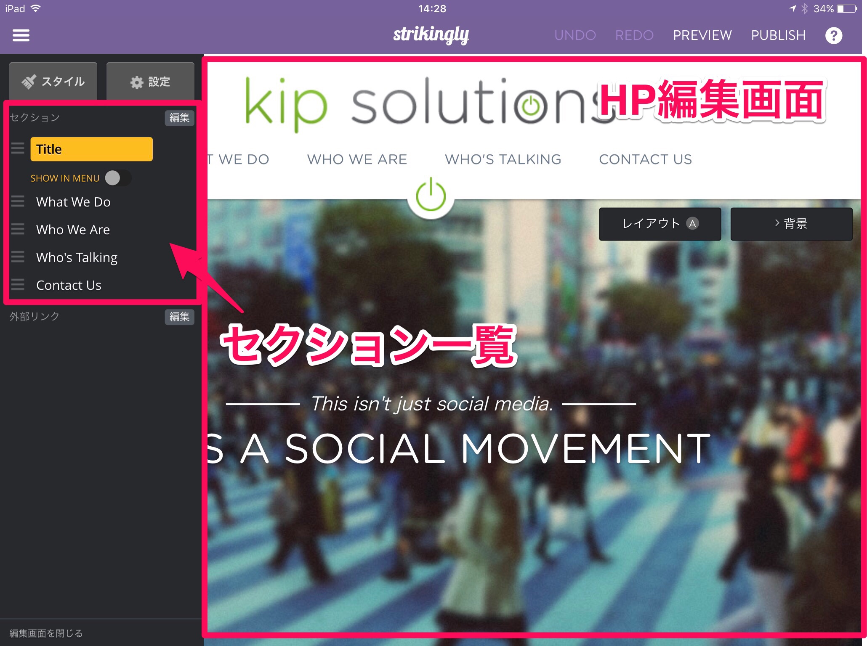Viewport: 867px width, 646px height.
Task: Click the PUBLISH button
Action: tap(778, 35)
